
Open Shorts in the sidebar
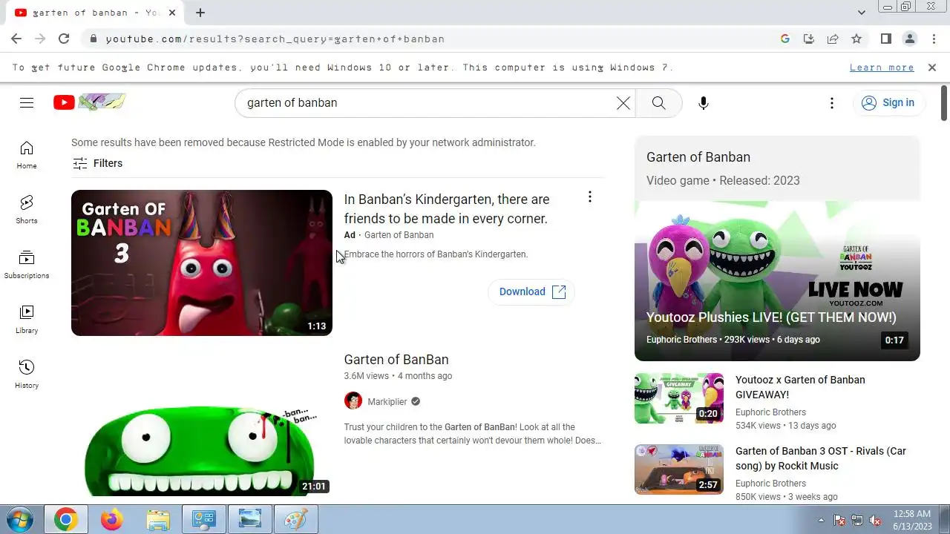(27, 210)
